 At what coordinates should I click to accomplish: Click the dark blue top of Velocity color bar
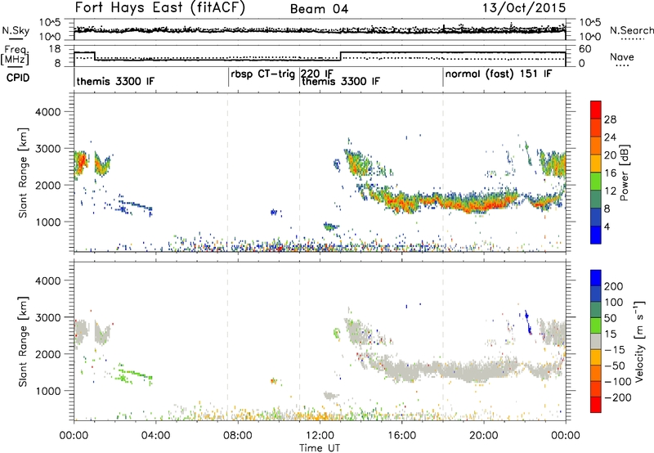tap(596, 278)
